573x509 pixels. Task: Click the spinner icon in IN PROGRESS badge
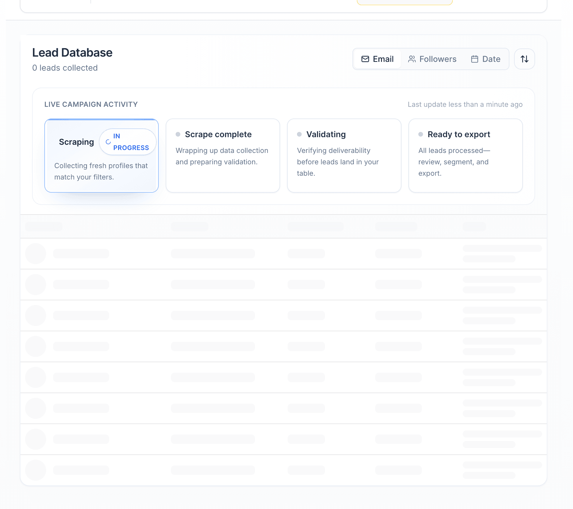coord(108,142)
